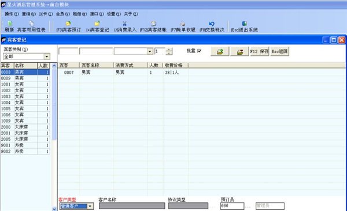Click scroll-up arrow of guest list
The height and width of the screenshot is (211, 347).
click(x=54, y=66)
